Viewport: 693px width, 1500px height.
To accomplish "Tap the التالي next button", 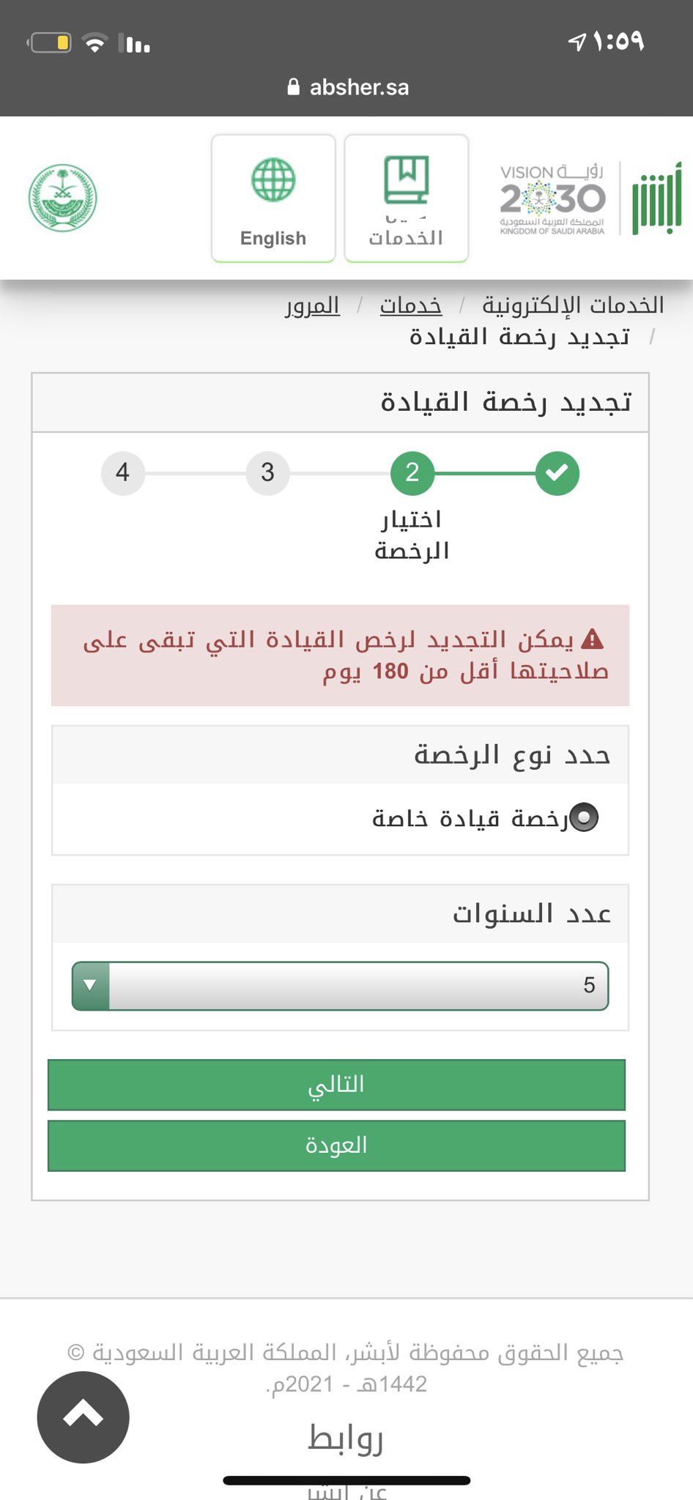I will (336, 1085).
